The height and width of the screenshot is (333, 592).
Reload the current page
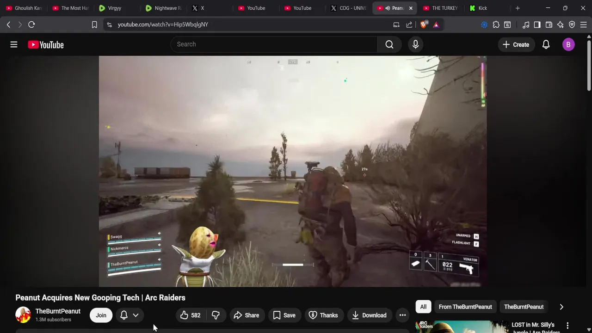[31, 25]
